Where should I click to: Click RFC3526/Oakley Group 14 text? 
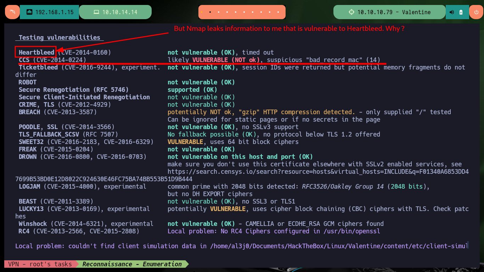coord(343,187)
